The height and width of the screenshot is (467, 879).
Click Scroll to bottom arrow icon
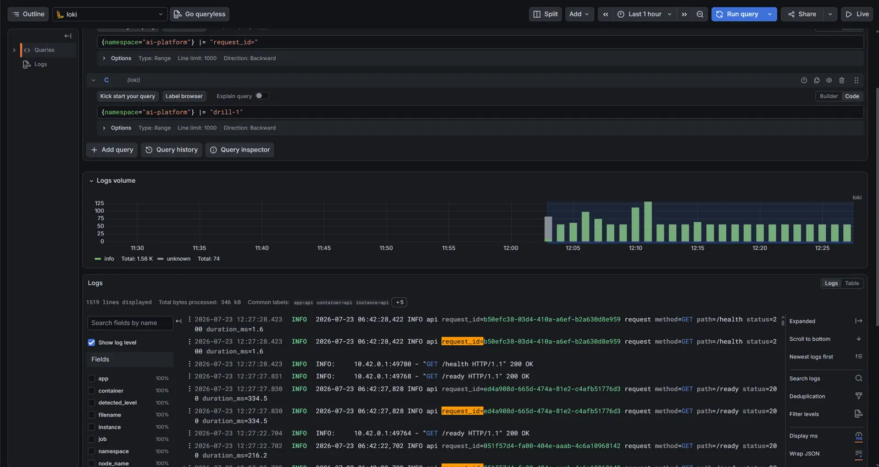859,339
